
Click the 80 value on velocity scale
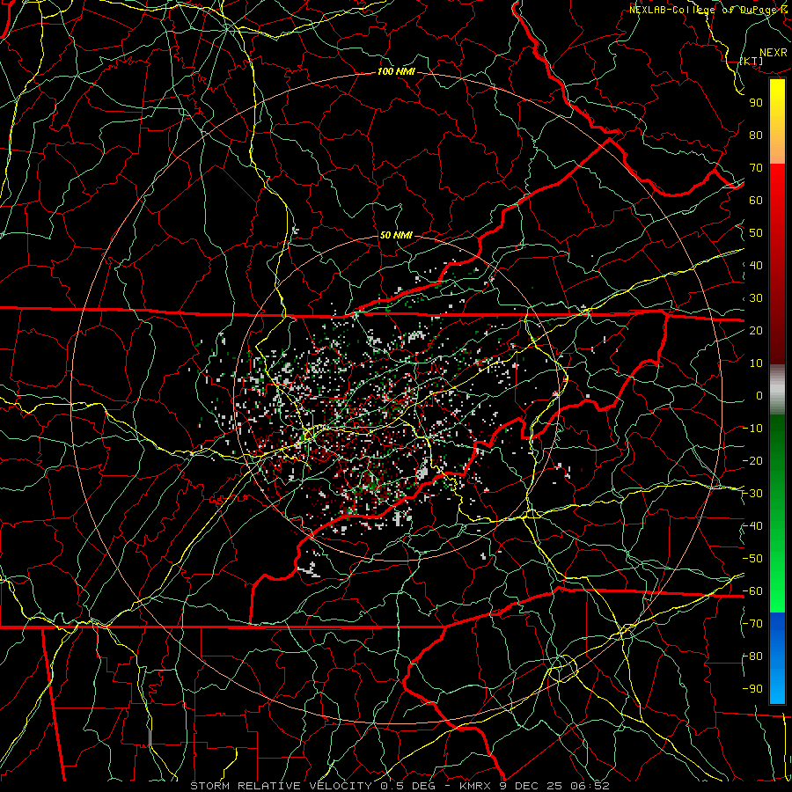[x=756, y=136]
